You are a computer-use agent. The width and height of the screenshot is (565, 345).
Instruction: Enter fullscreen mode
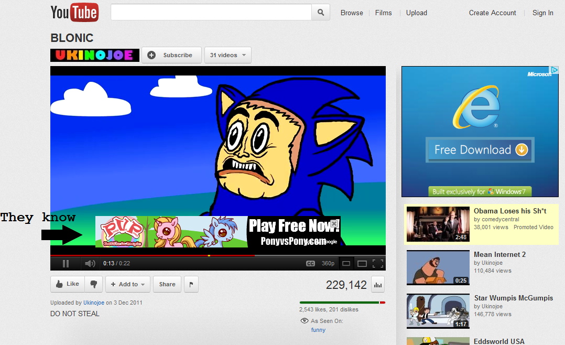pos(377,264)
